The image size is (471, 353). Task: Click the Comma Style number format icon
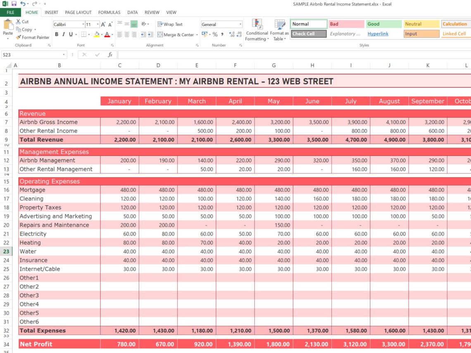click(222, 34)
